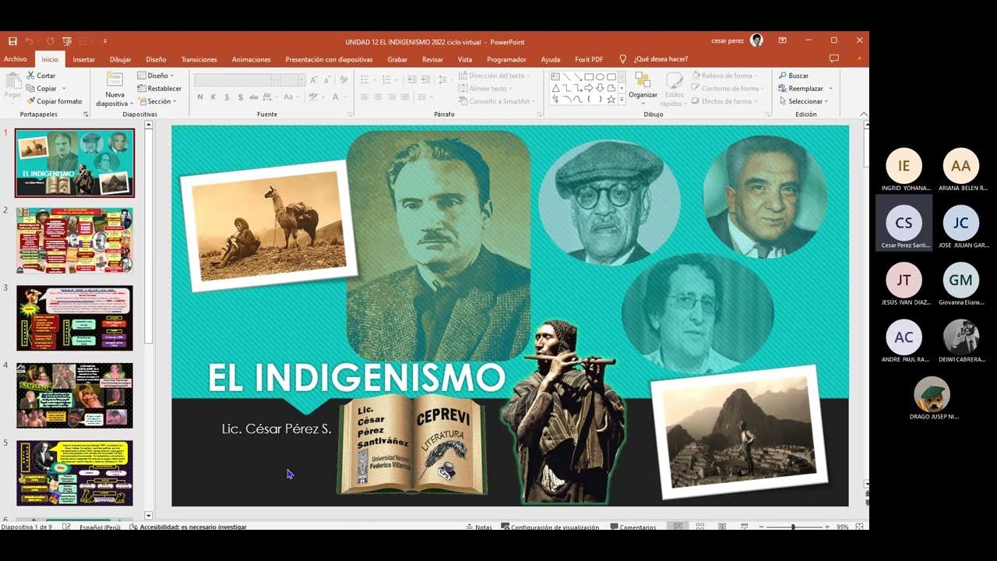Open Ribbon display options icon
This screenshot has width=997, height=561.
click(782, 41)
